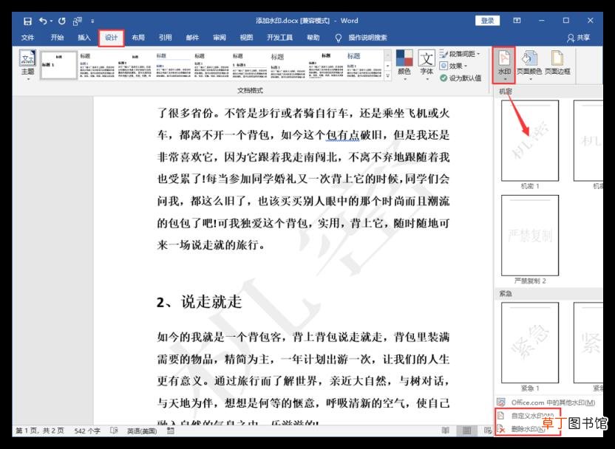Select the 设计 (Design) tab

[112, 38]
